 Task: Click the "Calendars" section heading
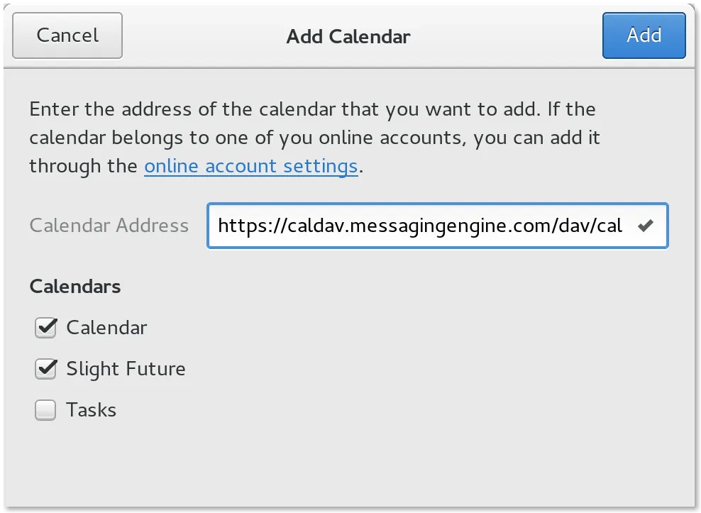[75, 286]
